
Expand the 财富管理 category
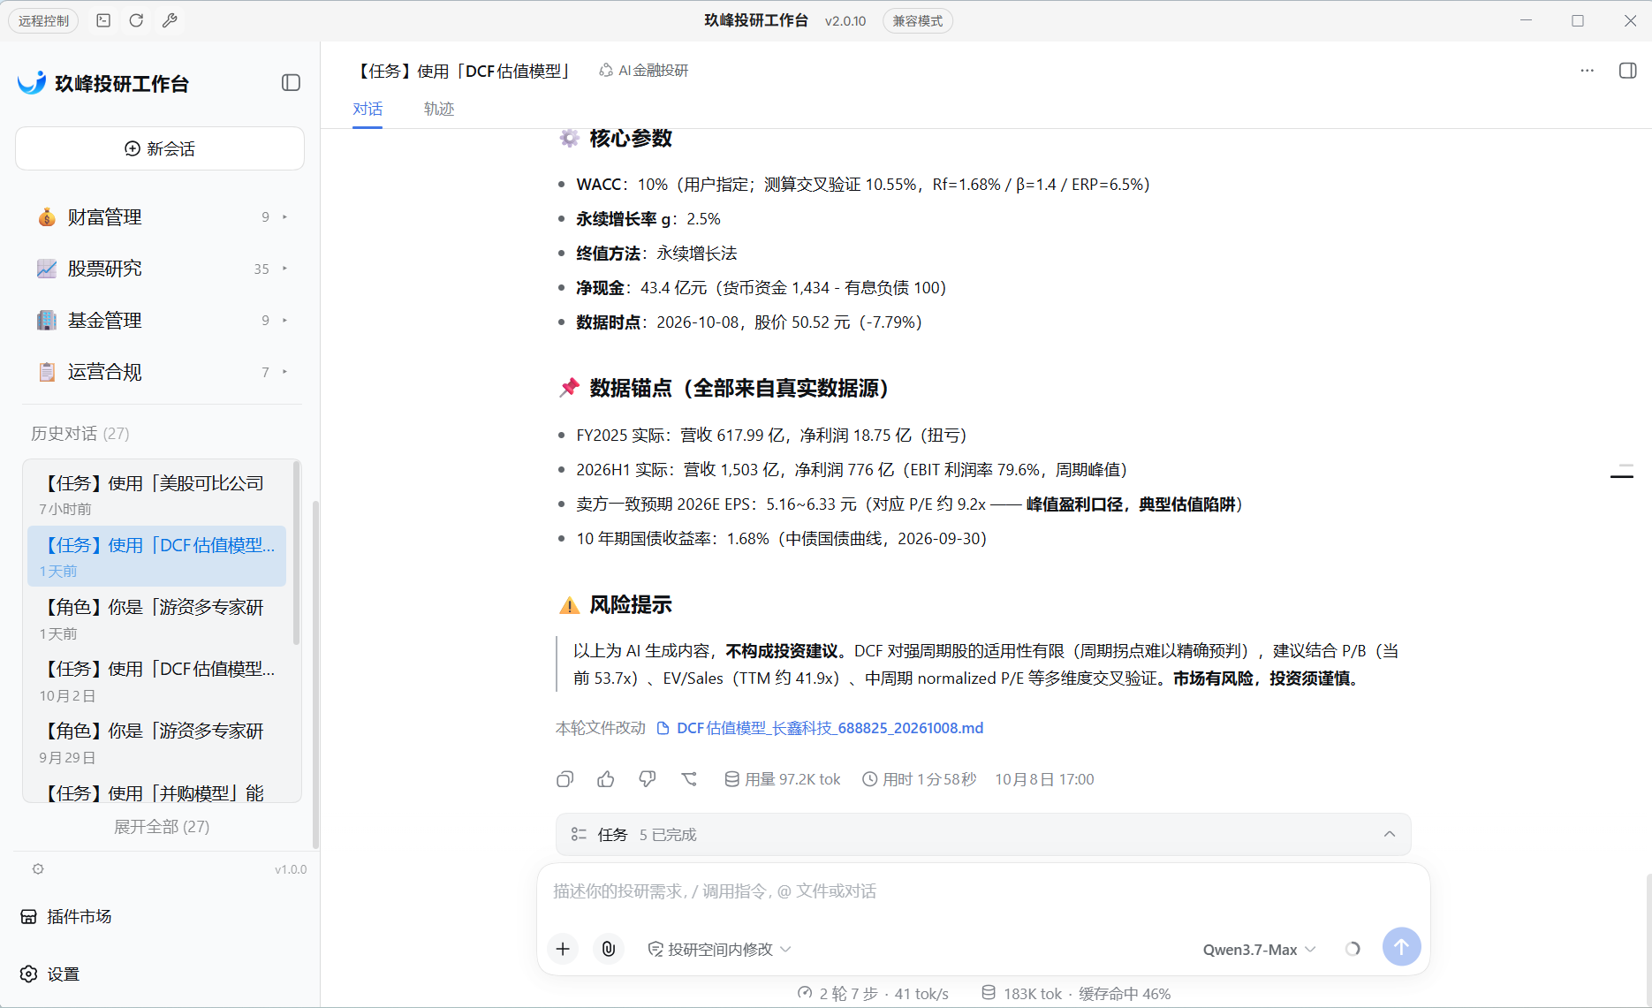point(162,217)
